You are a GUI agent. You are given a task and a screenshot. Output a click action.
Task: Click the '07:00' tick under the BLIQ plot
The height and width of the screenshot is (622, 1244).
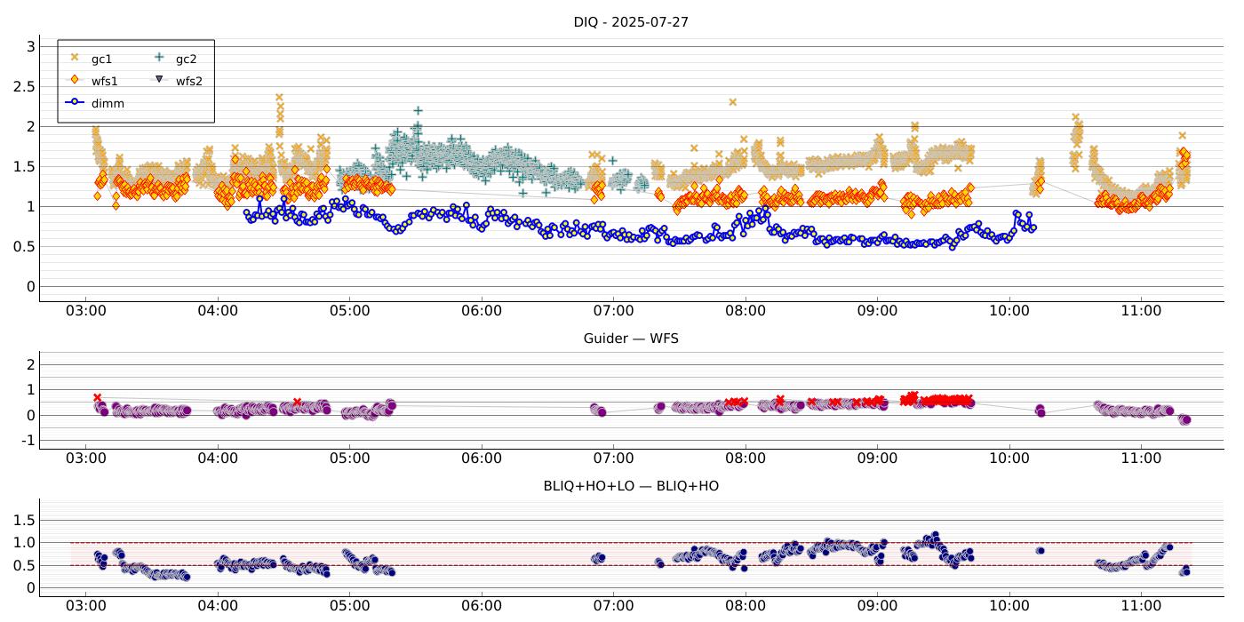613,606
